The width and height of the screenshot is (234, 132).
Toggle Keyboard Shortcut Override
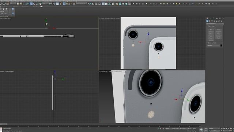click(x=57, y=4)
